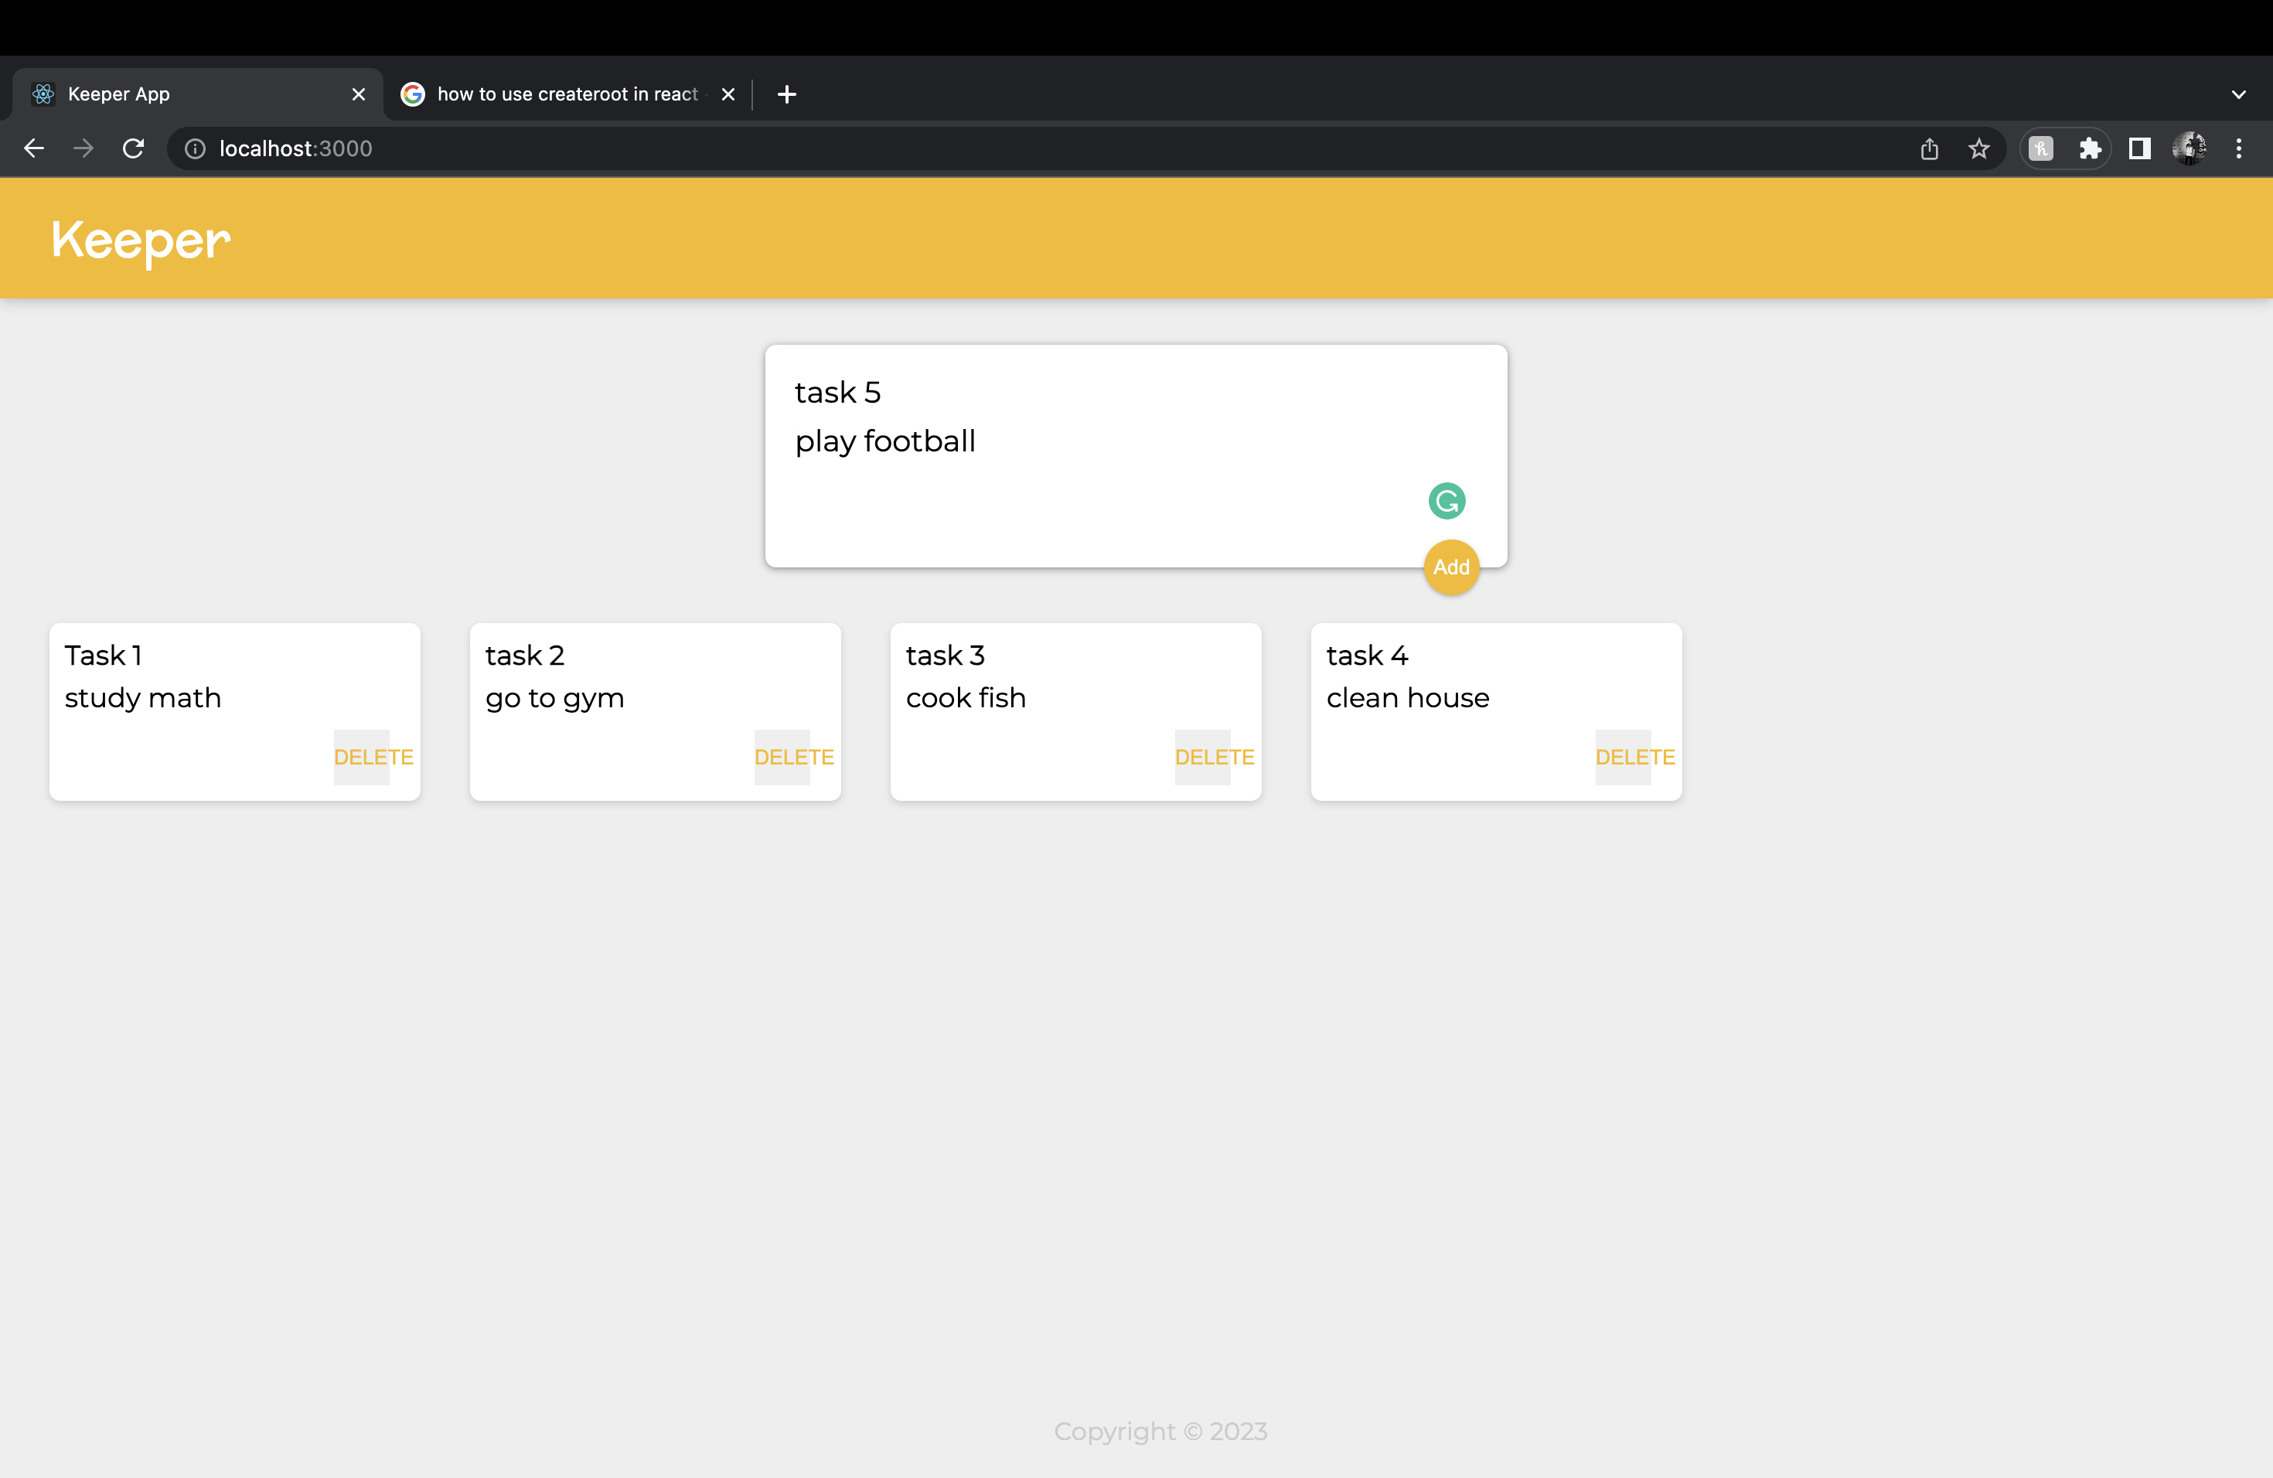Click the back navigation arrow
The height and width of the screenshot is (1478, 2273).
click(33, 148)
